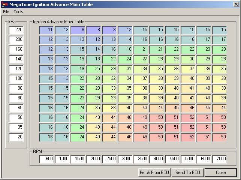The height and width of the screenshot is (180, 241).
Task: Select advance cell 52 at 50 kPa, 5000 RPM
Action: coord(188,118)
